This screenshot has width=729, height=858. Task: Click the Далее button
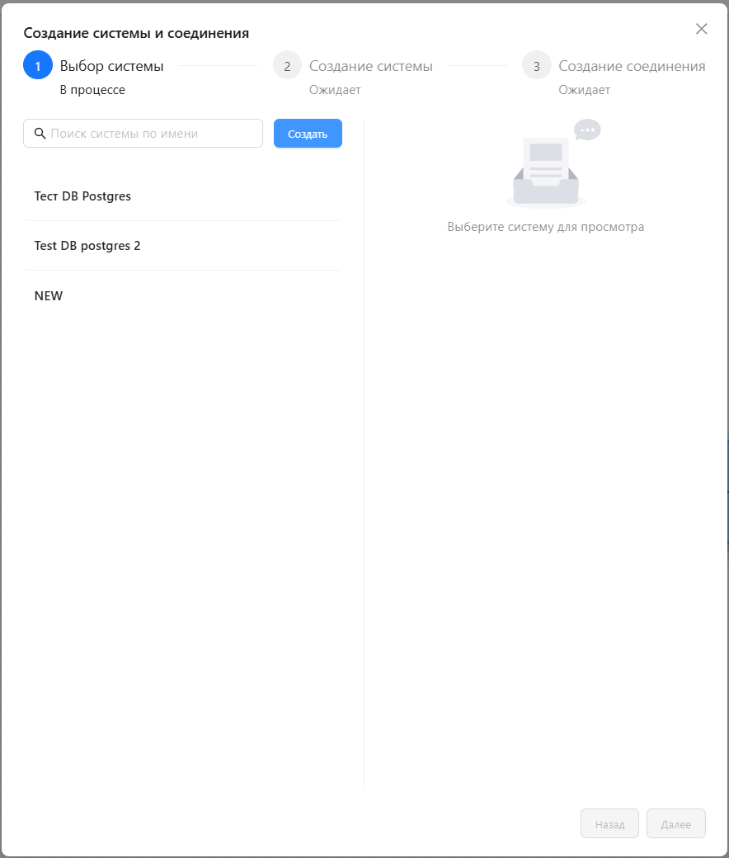pyautogui.click(x=676, y=823)
